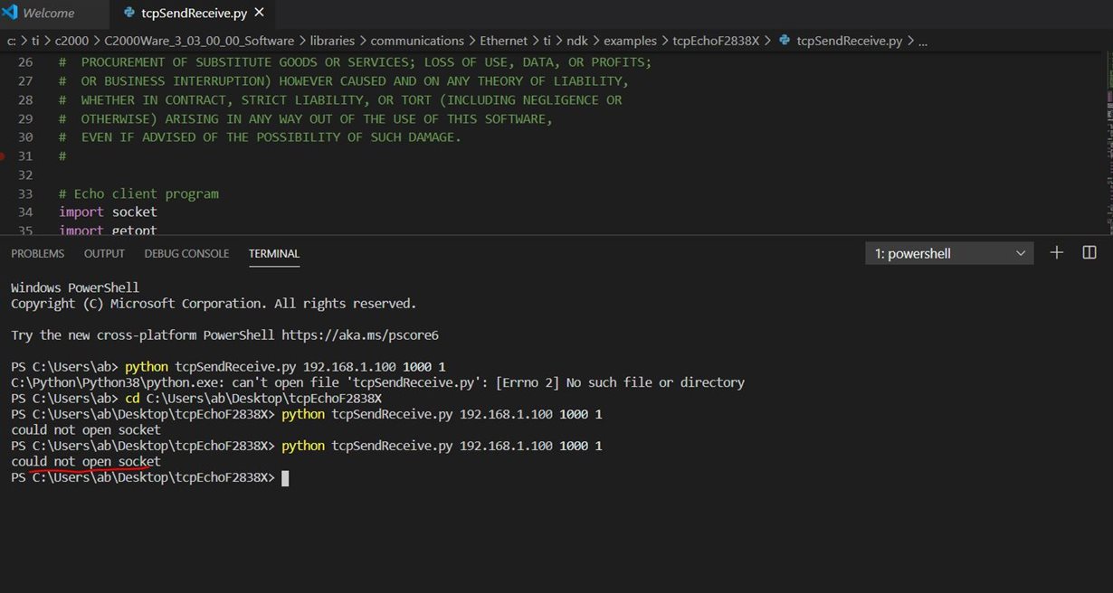Click the plus icon to create new terminal
This screenshot has width=1113, height=593.
(1056, 253)
